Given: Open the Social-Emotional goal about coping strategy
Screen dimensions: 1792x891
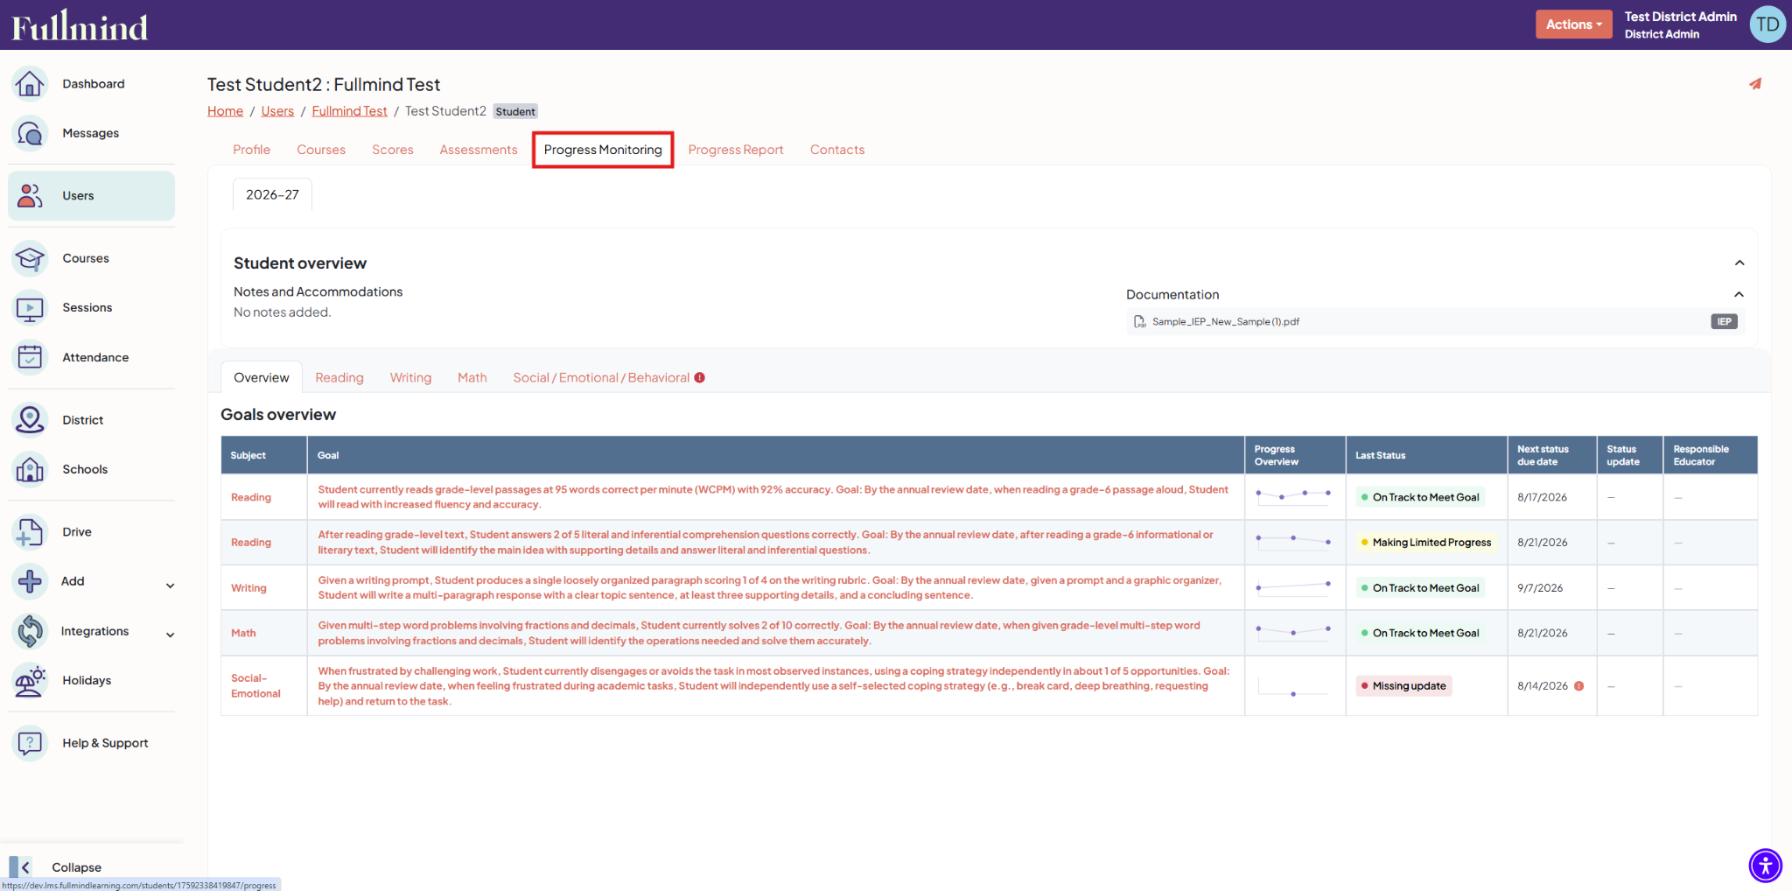Looking at the screenshot, I should pos(773,686).
